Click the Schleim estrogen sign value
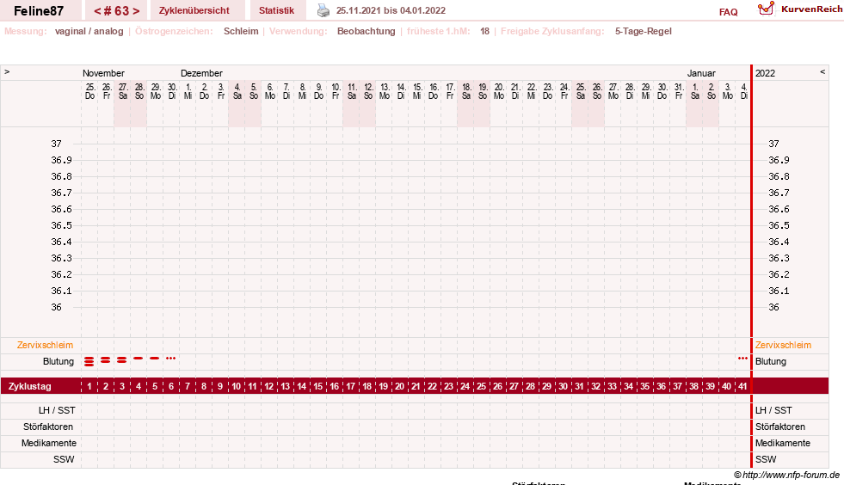Screen dimensions: 844x485 pos(241,31)
